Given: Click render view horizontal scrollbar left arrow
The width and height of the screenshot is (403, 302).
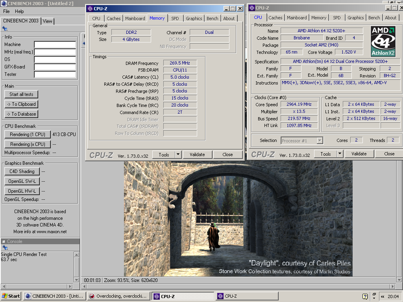Looking at the screenshot, I should (x=84, y=286).
